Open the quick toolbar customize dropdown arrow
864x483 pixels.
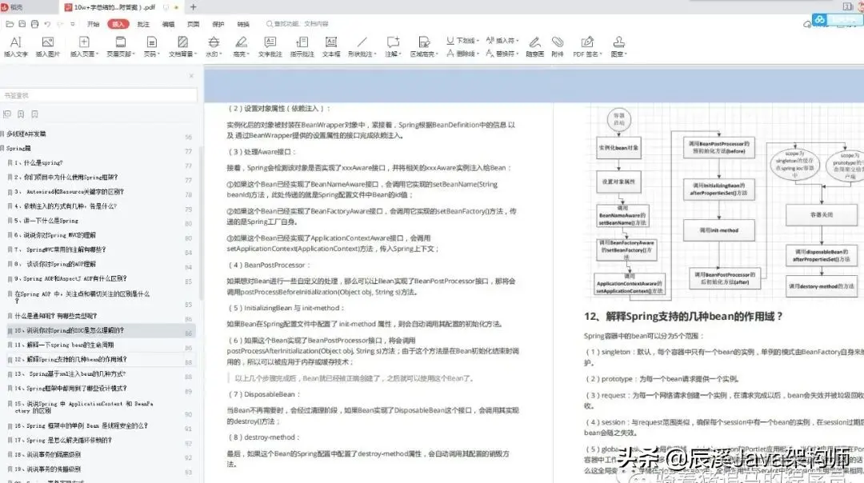[72, 24]
